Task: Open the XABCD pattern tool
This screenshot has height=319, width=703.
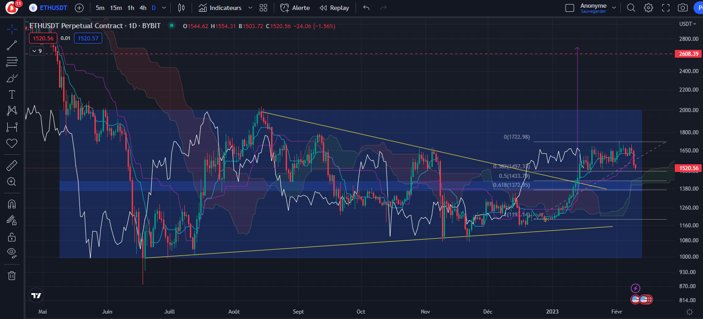Action: (12, 110)
